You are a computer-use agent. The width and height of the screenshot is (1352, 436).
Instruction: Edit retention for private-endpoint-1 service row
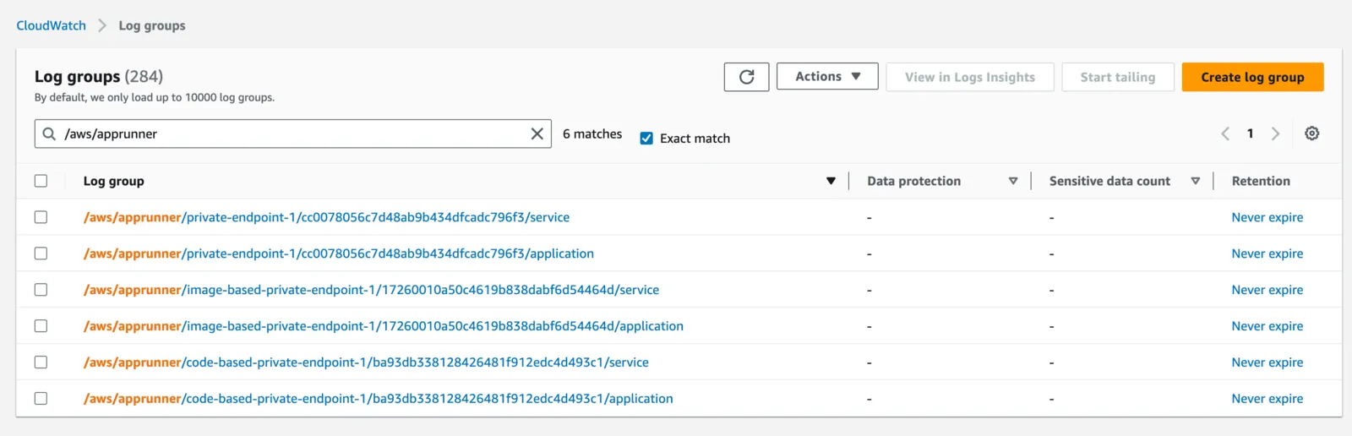(1267, 217)
